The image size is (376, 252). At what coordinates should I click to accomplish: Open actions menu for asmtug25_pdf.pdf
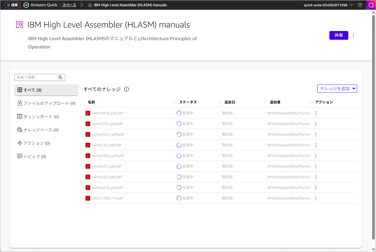tap(316, 188)
